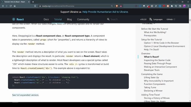Go forward using browser forward arrow
Screen dimensions: 191x107
[x=7, y=6]
